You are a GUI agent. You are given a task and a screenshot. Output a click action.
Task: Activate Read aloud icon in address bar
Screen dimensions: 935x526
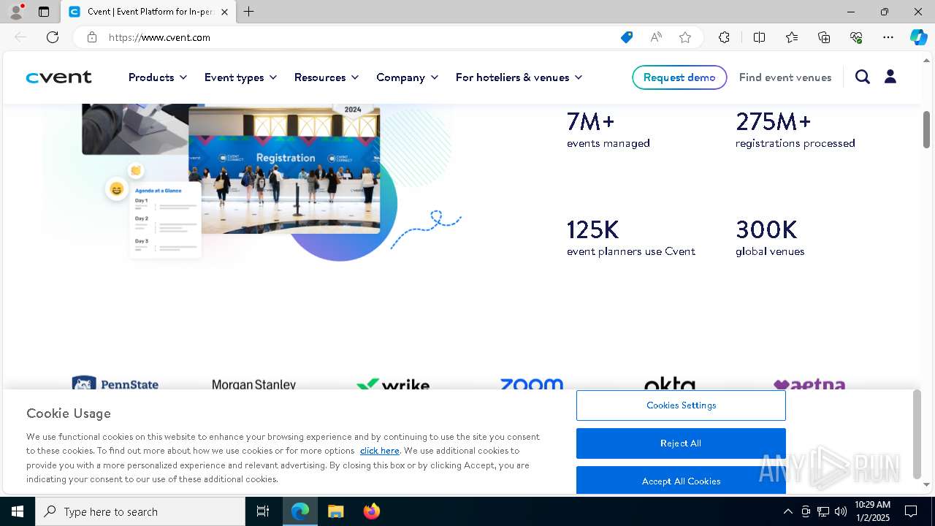(656, 37)
